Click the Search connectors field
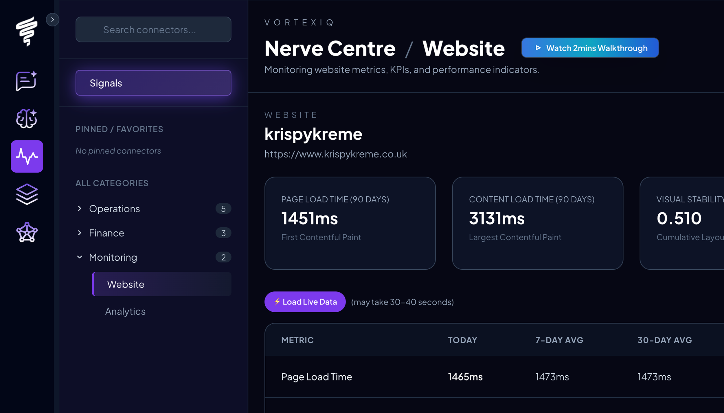Viewport: 724px width, 413px height. point(153,30)
